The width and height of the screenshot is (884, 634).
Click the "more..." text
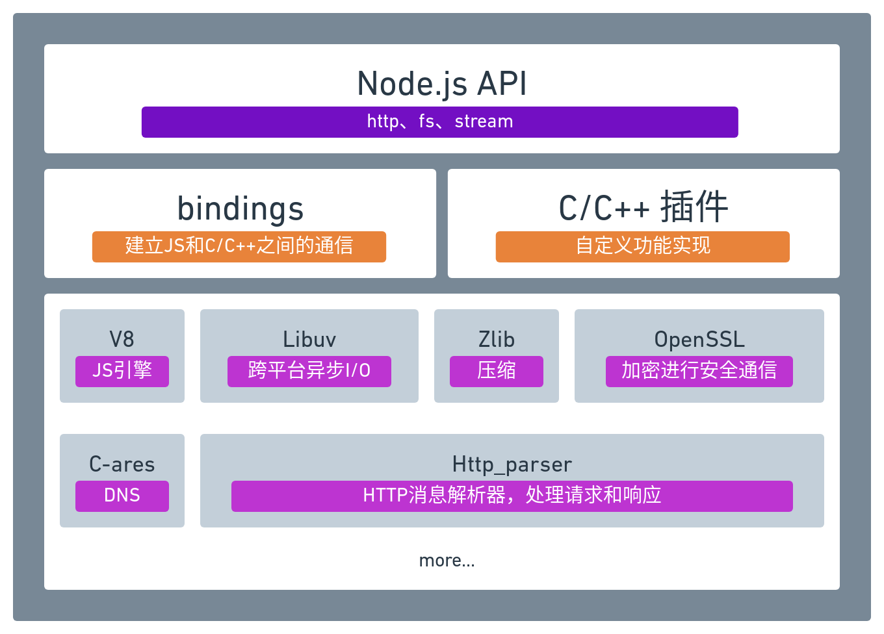447,561
